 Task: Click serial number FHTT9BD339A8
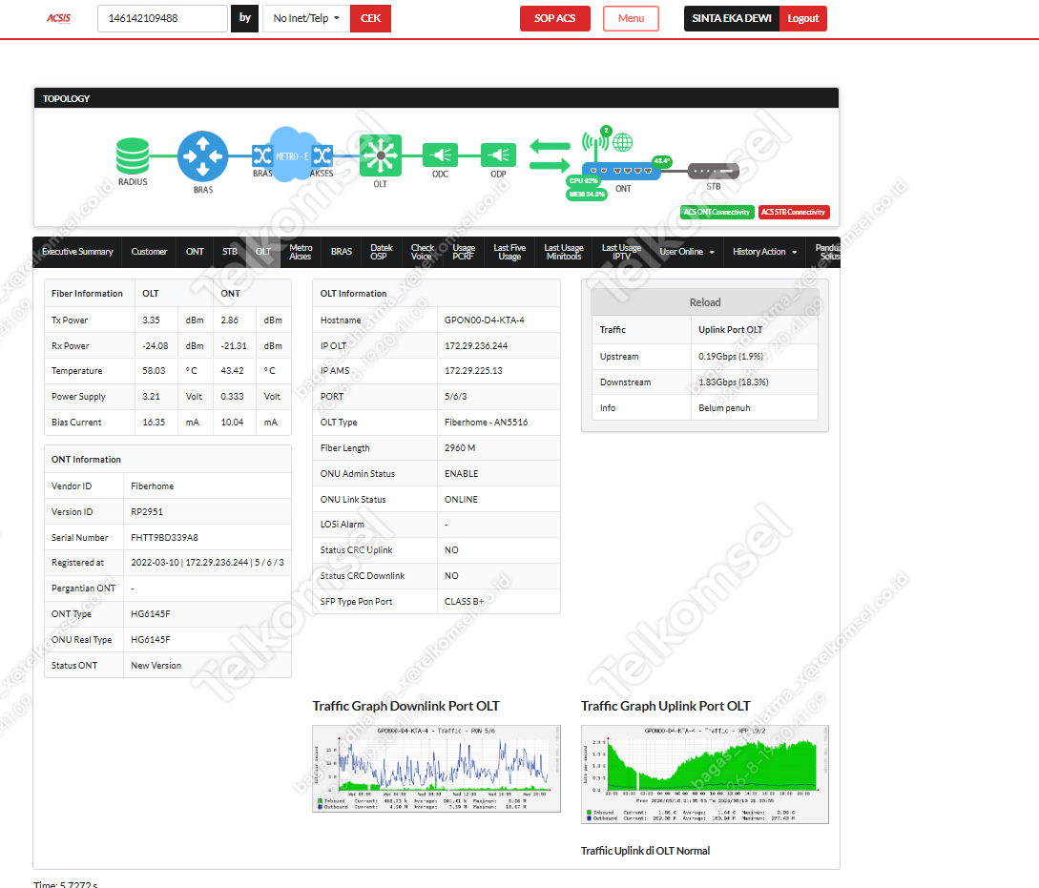click(164, 538)
